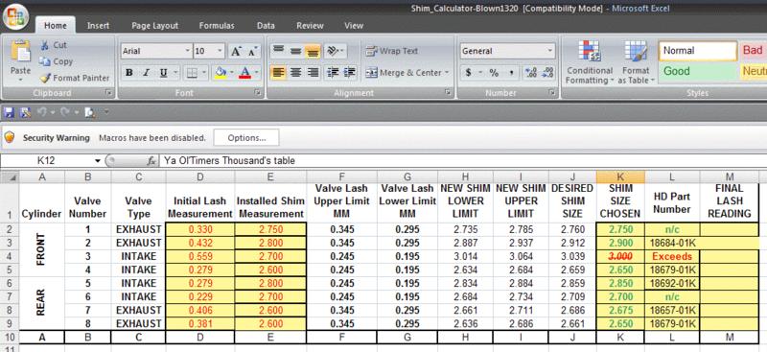
Task: Activate the Format Painter brush
Action: [45, 78]
